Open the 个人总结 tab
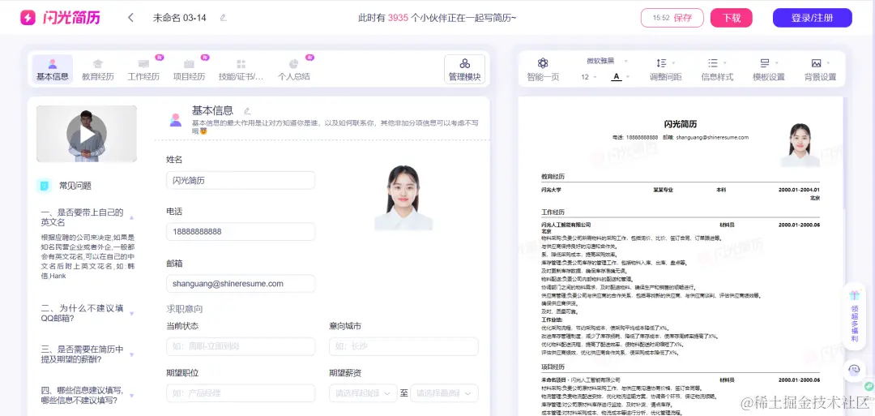The height and width of the screenshot is (416, 875). point(293,69)
